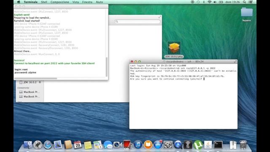Select first MacBook Pr… shared item
Screen dimensions: 270x152
point(30,92)
